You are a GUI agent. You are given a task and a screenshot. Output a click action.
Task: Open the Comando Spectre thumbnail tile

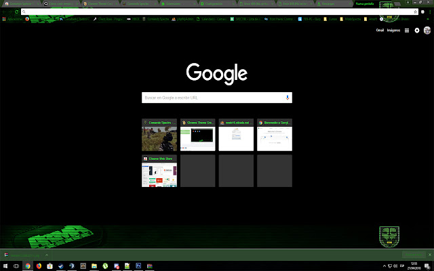tap(159, 135)
